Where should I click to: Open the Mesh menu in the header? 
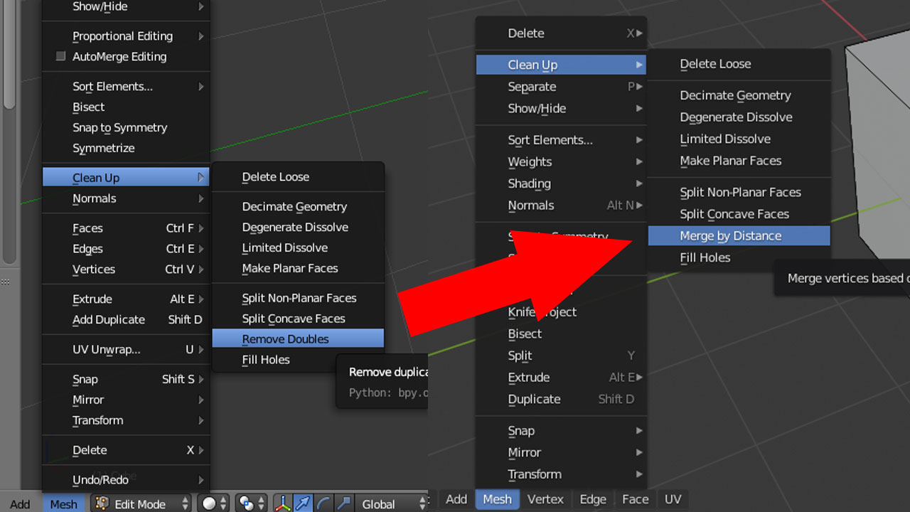click(x=64, y=503)
